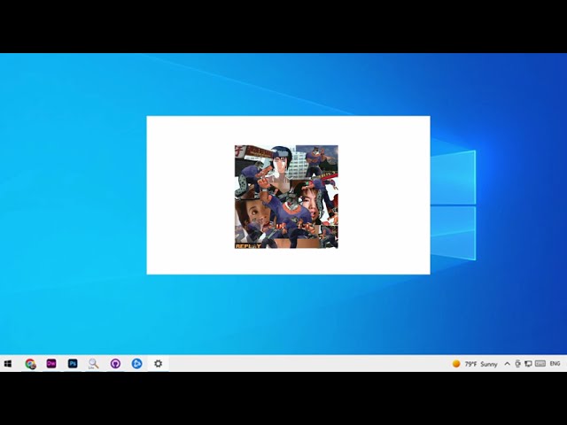Open the Windows Start menu
Viewport: 567px width, 425px height.
pyautogui.click(x=8, y=364)
